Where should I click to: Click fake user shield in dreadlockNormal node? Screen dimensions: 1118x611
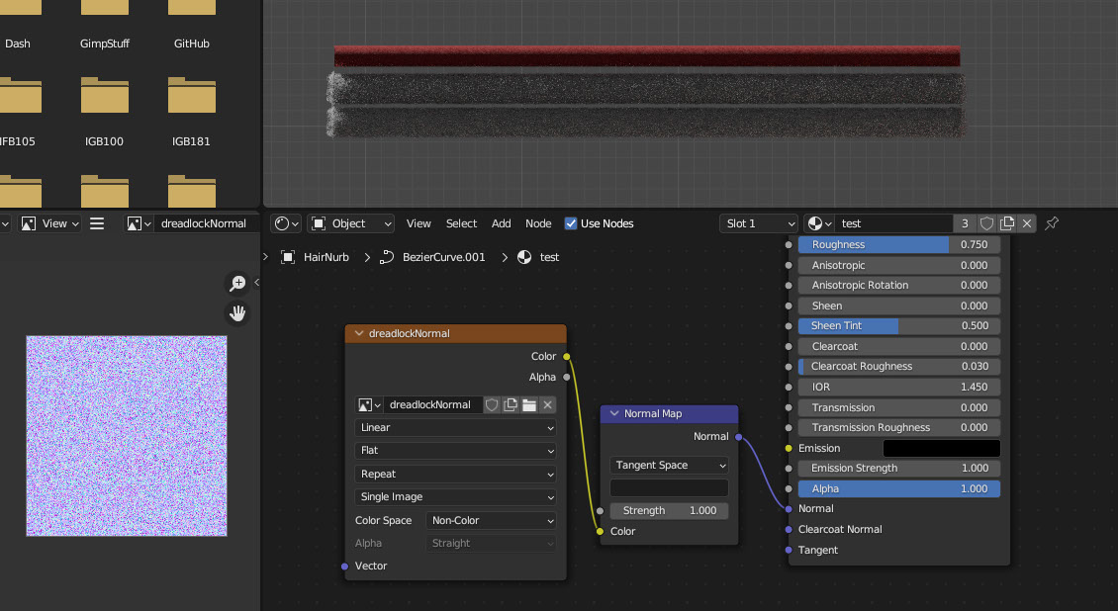click(492, 404)
